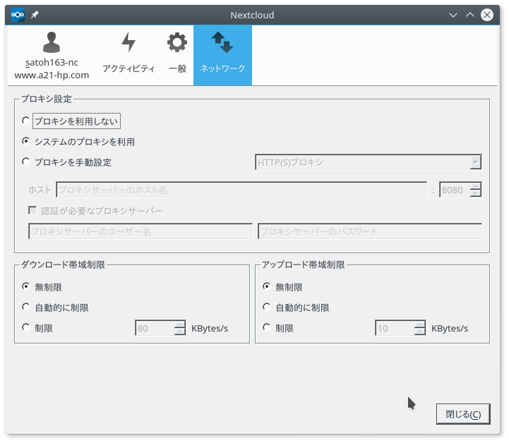Image resolution: width=509 pixels, height=443 pixels.
Task: Toggle the pin window icon
Action: (35, 15)
